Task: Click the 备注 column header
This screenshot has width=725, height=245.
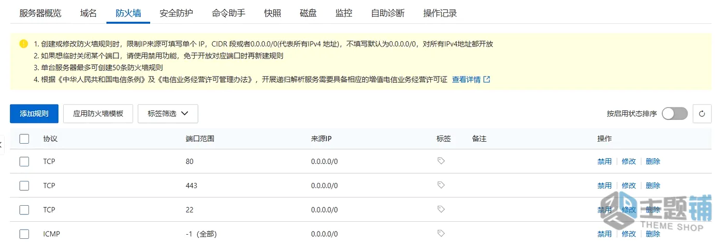Action: [x=480, y=139]
